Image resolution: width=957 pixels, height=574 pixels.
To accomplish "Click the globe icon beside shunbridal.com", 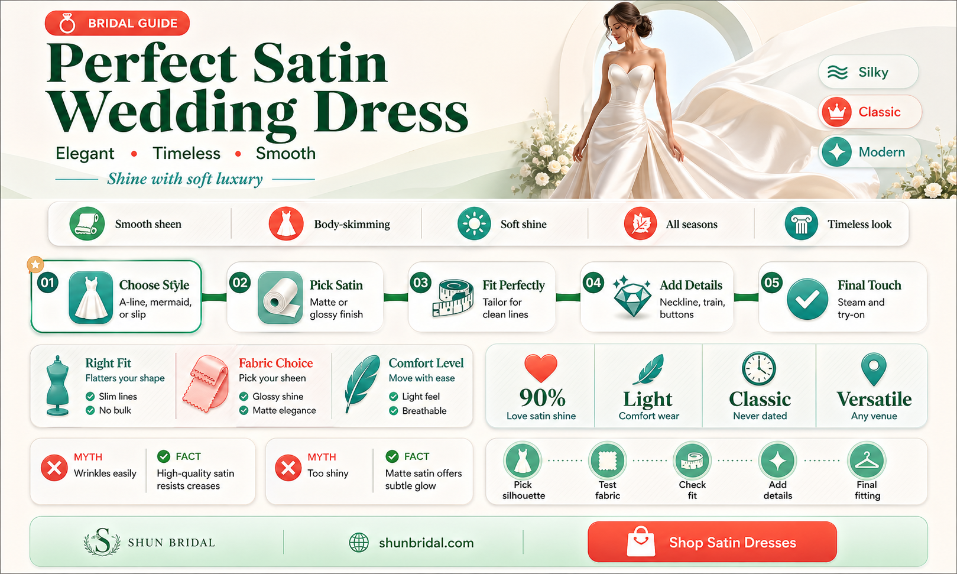I will point(359,543).
